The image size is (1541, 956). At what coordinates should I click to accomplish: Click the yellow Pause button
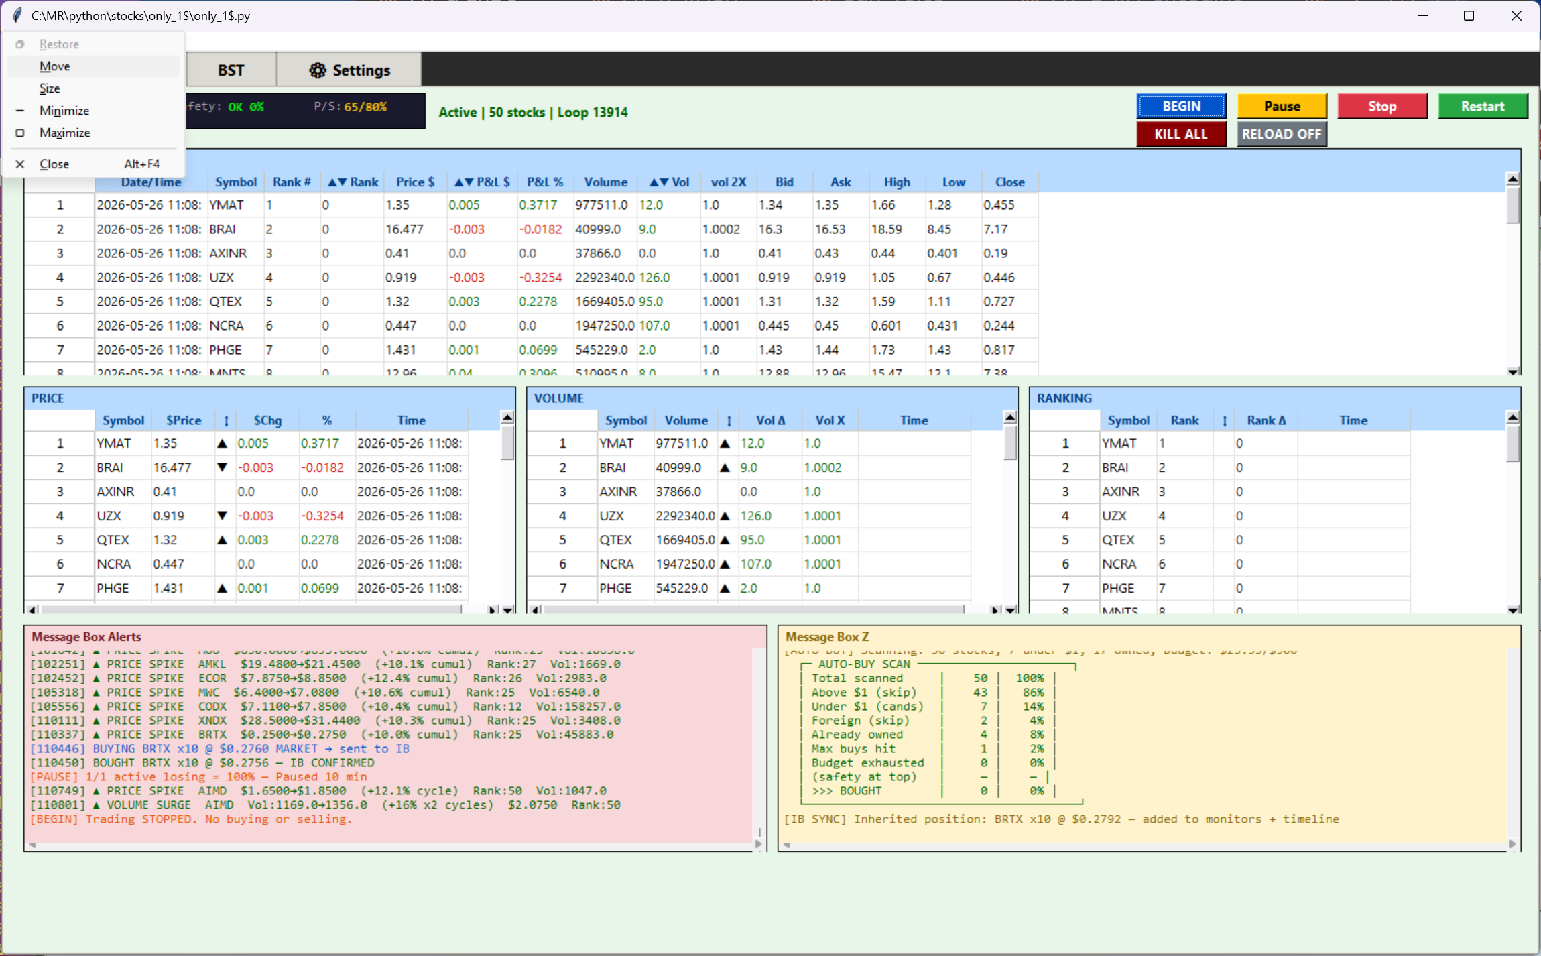click(x=1282, y=106)
